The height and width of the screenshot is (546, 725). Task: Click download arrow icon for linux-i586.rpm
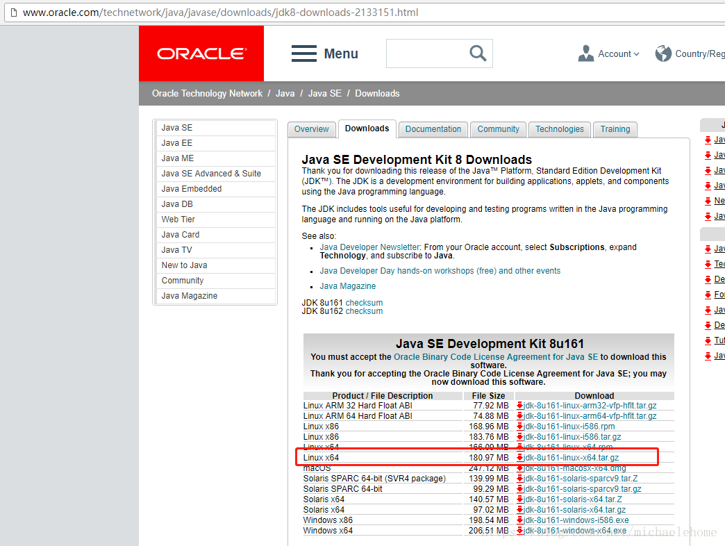(x=519, y=427)
